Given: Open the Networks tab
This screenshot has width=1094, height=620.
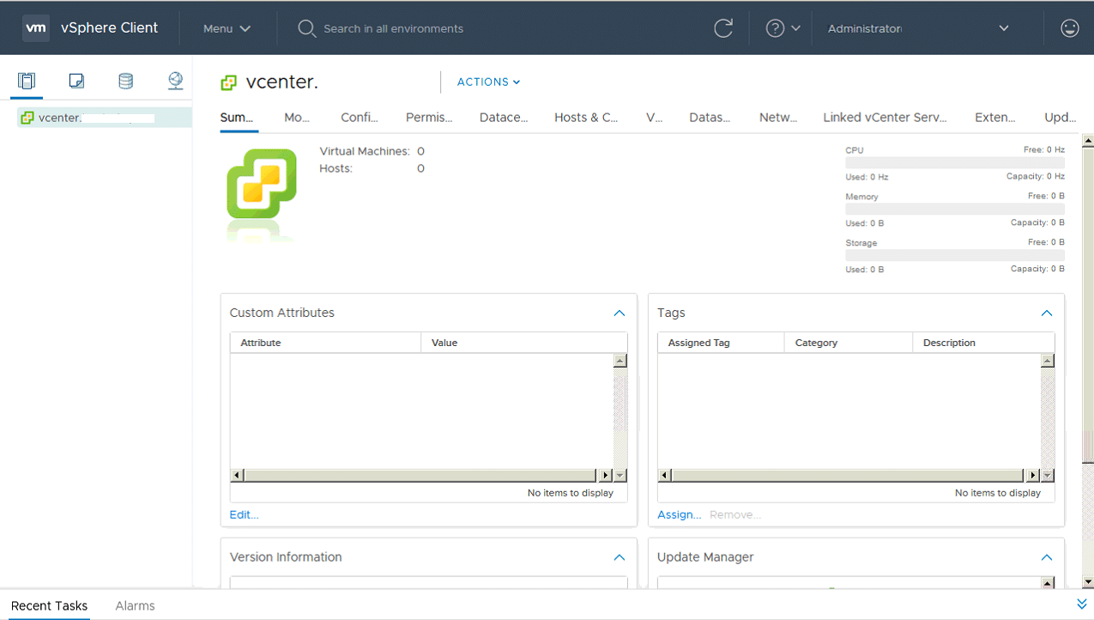Looking at the screenshot, I should (x=778, y=118).
